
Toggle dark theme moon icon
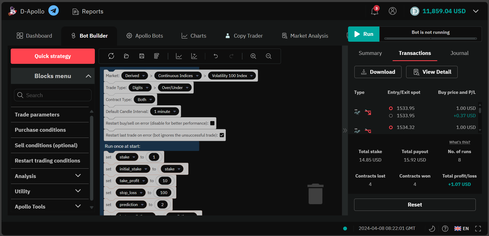point(432,229)
